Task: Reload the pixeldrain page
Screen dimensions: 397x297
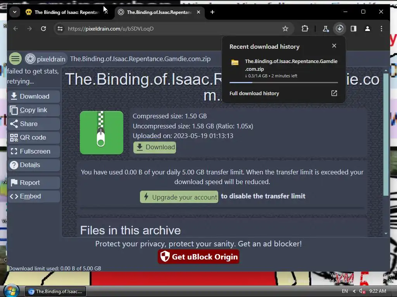Action: coord(43,29)
